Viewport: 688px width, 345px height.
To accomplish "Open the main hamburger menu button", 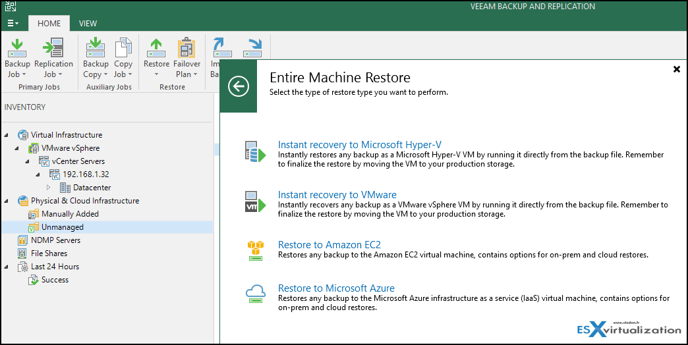I will pos(13,23).
